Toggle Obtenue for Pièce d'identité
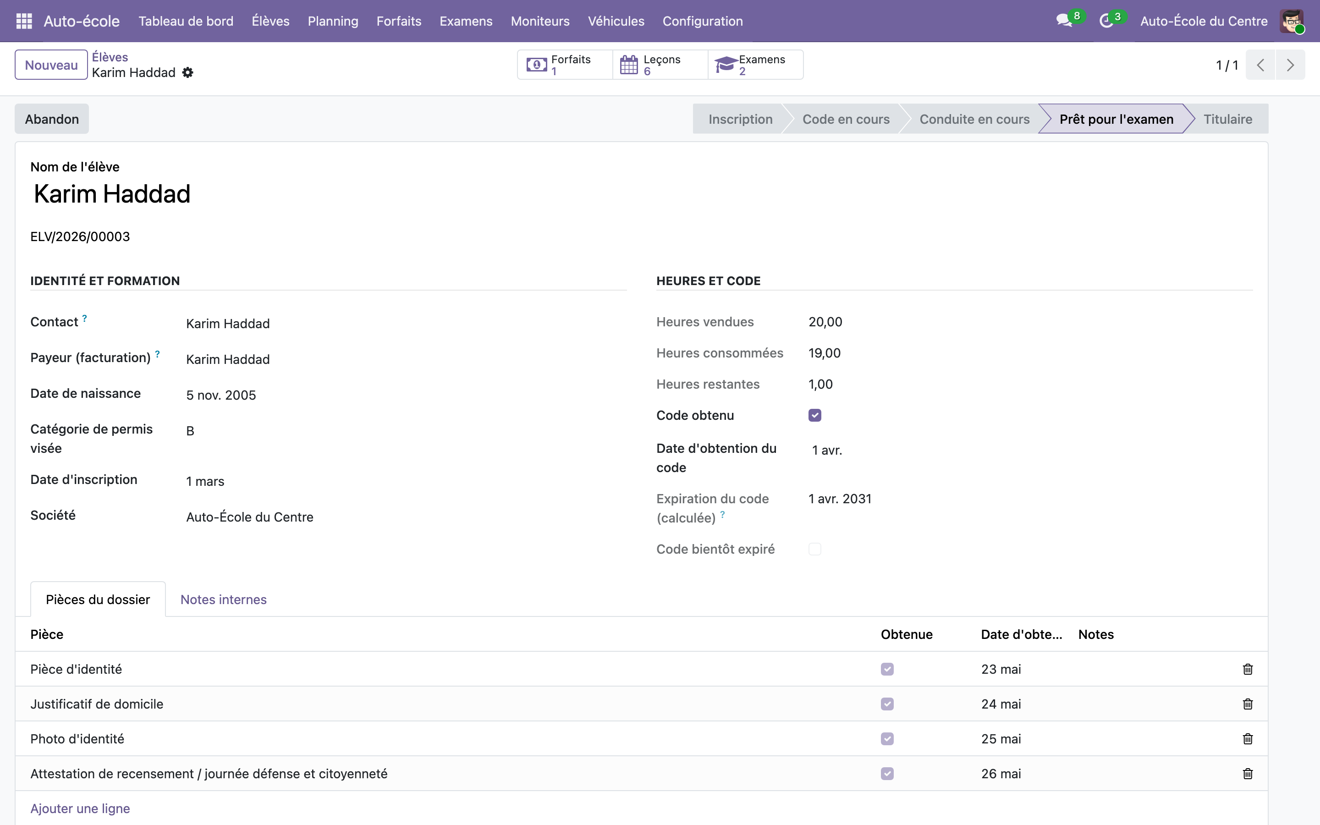 pos(887,669)
